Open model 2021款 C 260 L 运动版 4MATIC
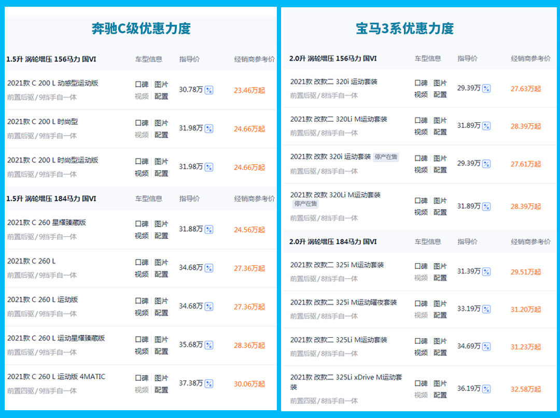 coord(56,377)
